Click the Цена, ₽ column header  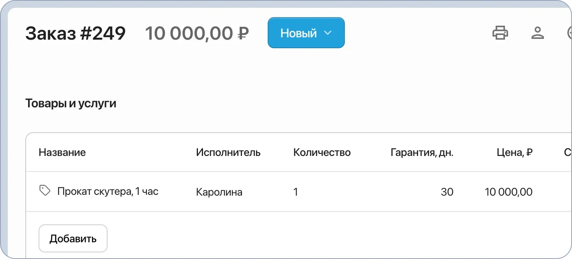tap(515, 152)
